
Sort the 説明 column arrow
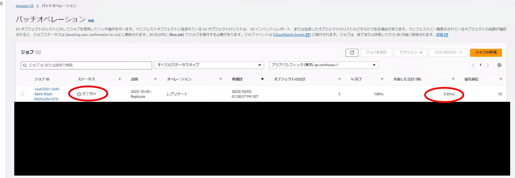155,79
